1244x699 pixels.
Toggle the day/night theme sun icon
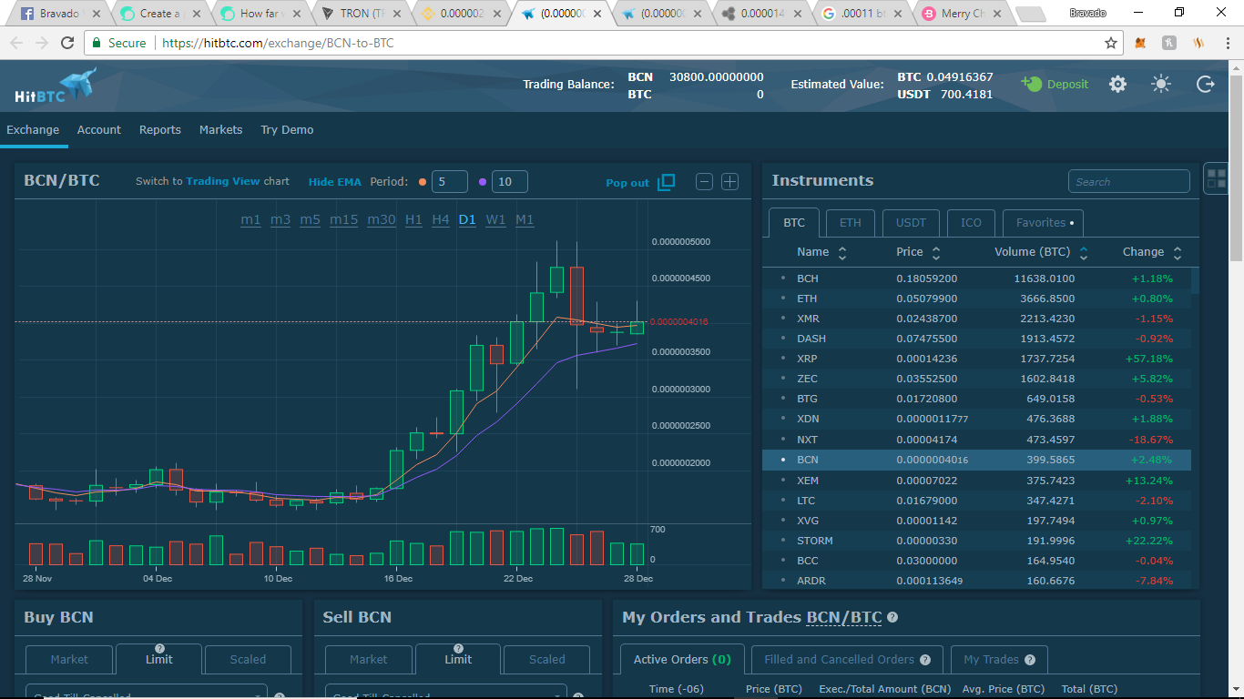(x=1161, y=84)
